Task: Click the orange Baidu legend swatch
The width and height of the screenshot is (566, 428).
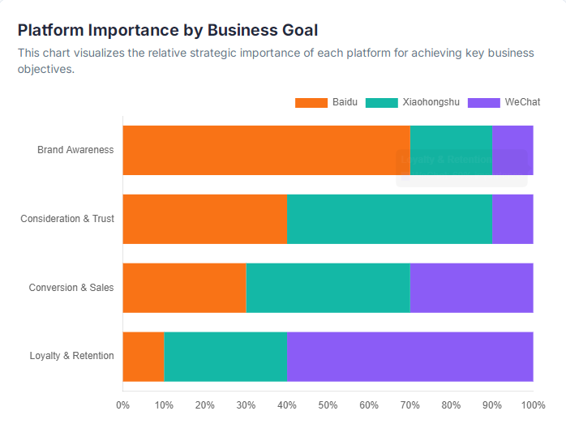Action: (x=310, y=102)
